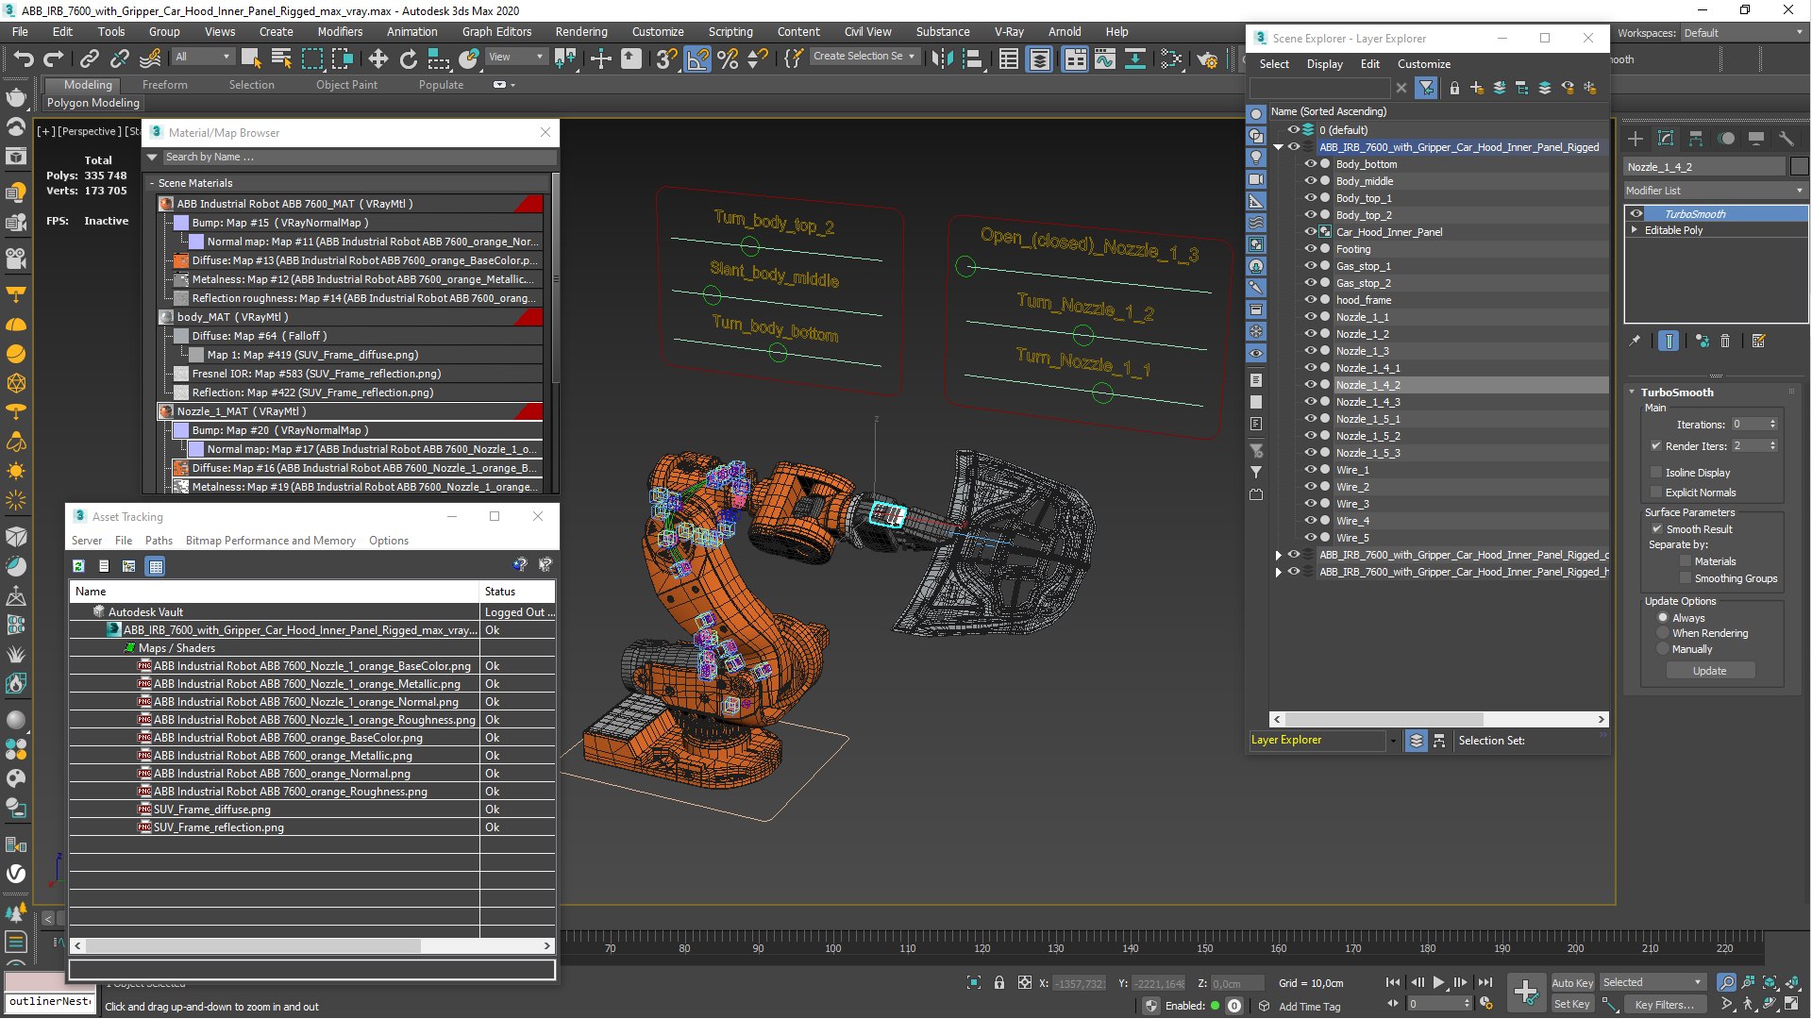Switch to the Freeform ribbon tab
This screenshot has width=1812, height=1019.
[x=164, y=85]
